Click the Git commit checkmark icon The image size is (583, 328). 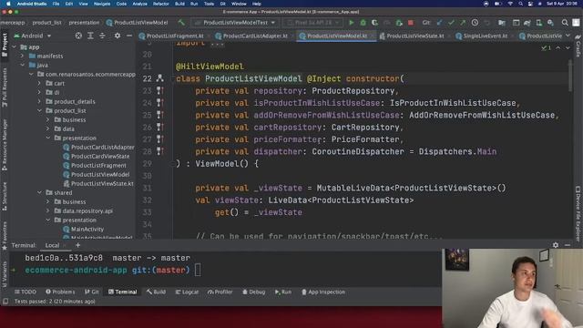[x=451, y=23]
